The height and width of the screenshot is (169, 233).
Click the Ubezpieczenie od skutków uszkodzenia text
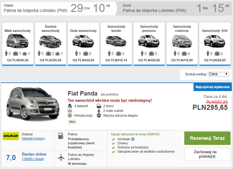[146, 151]
